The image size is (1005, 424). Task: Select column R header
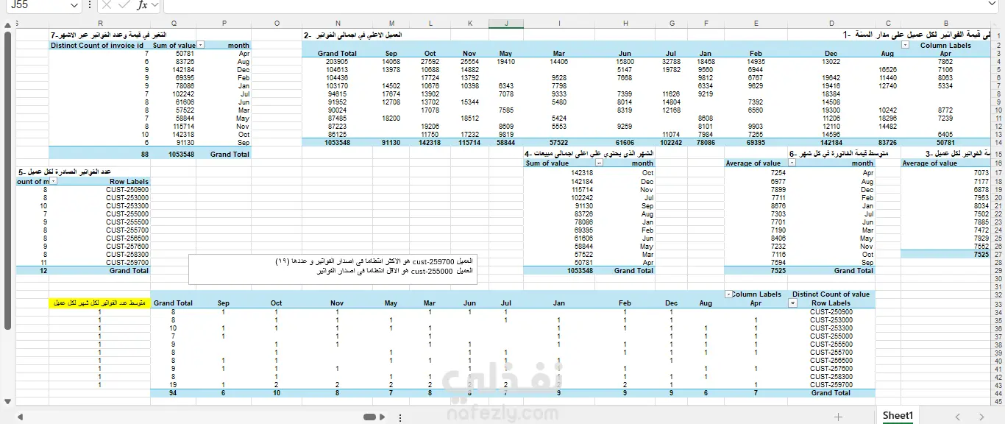[100, 24]
